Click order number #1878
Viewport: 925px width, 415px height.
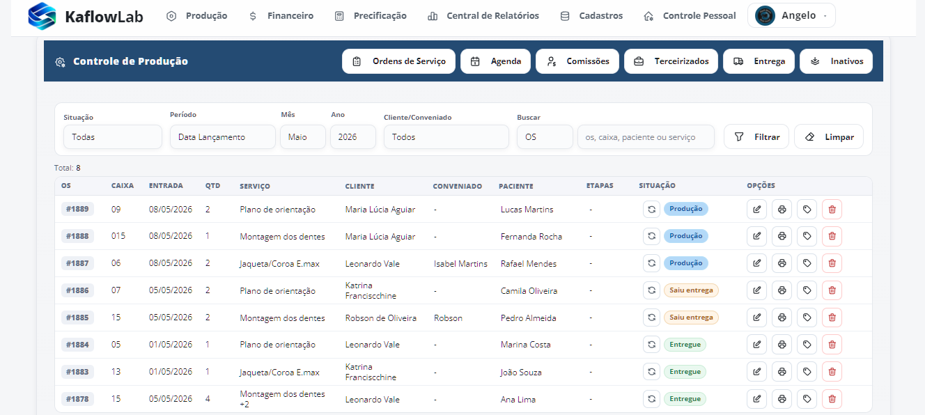(77, 399)
